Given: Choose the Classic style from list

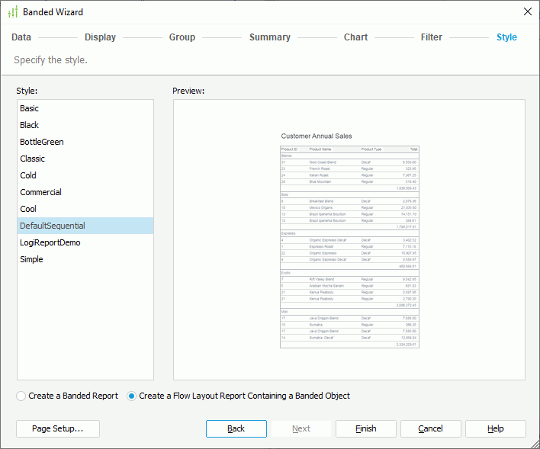Looking at the screenshot, I should (33, 159).
